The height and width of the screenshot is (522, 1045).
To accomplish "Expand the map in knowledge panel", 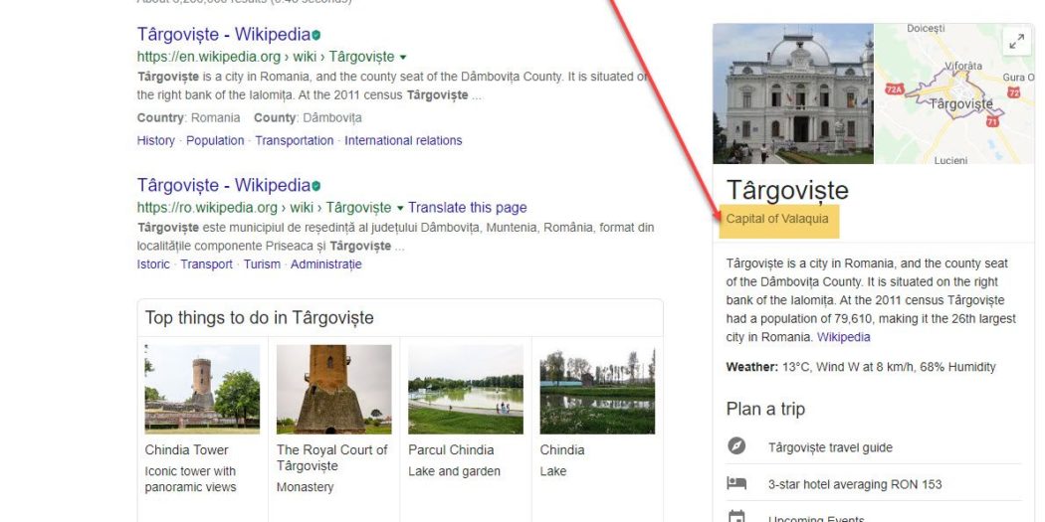I will (1016, 42).
